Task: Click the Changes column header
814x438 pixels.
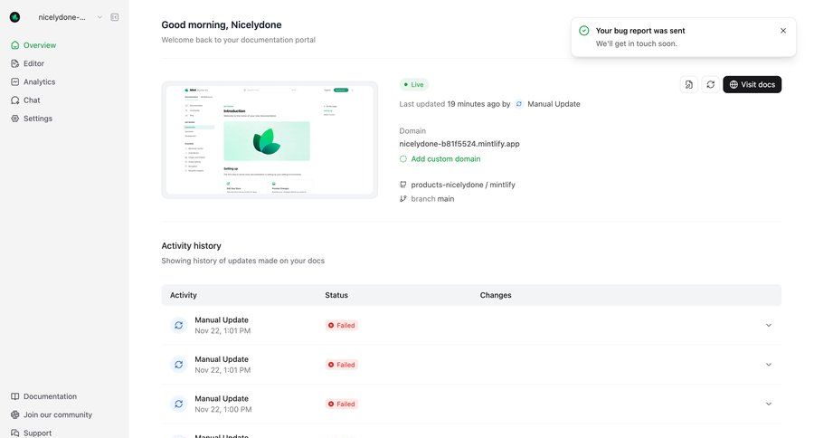Action: click(496, 295)
